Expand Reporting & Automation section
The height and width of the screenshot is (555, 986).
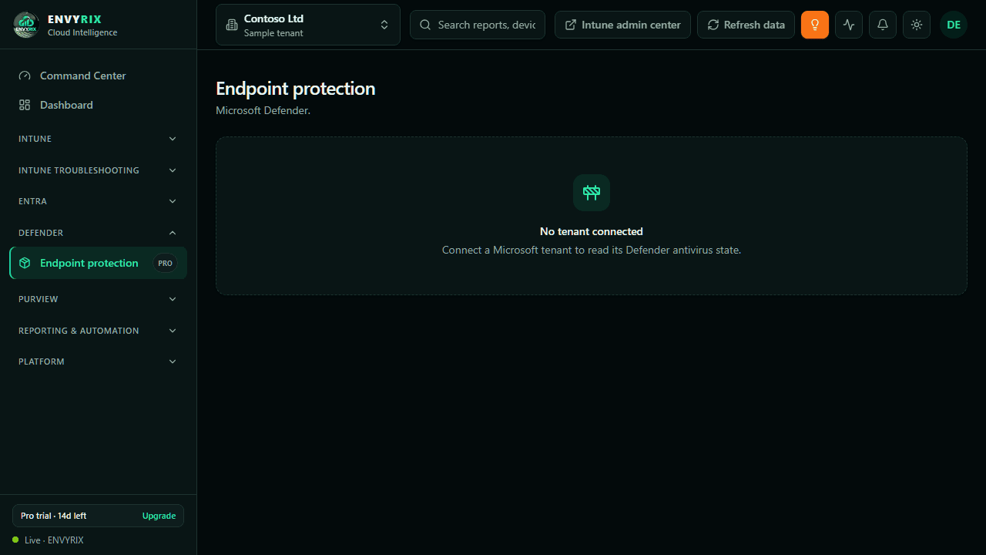[99, 331]
